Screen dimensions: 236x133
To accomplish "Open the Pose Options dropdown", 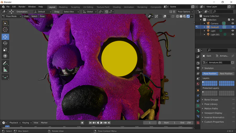I will click(185, 12).
